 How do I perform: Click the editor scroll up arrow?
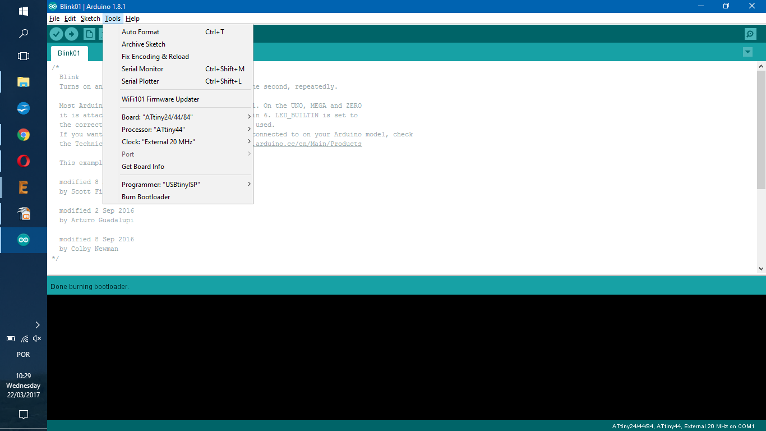tap(761, 66)
